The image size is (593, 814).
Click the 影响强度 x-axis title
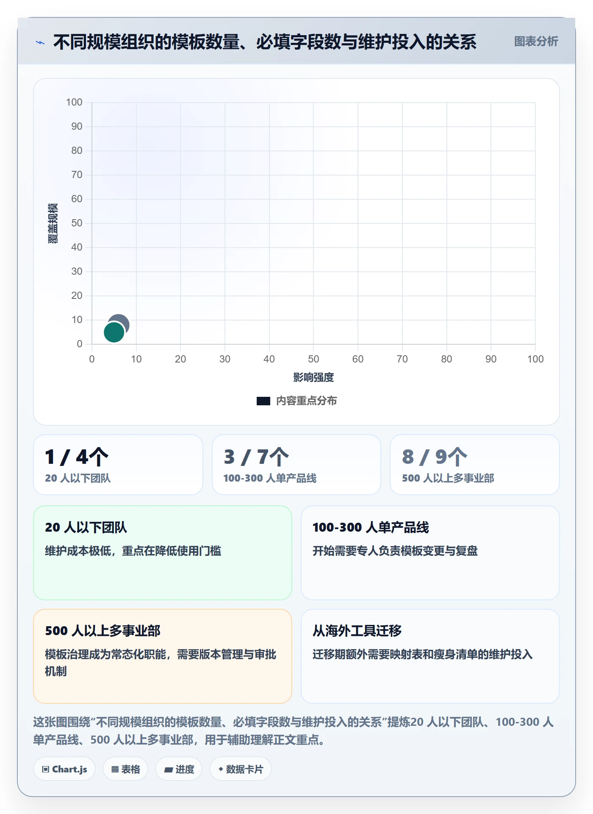313,377
